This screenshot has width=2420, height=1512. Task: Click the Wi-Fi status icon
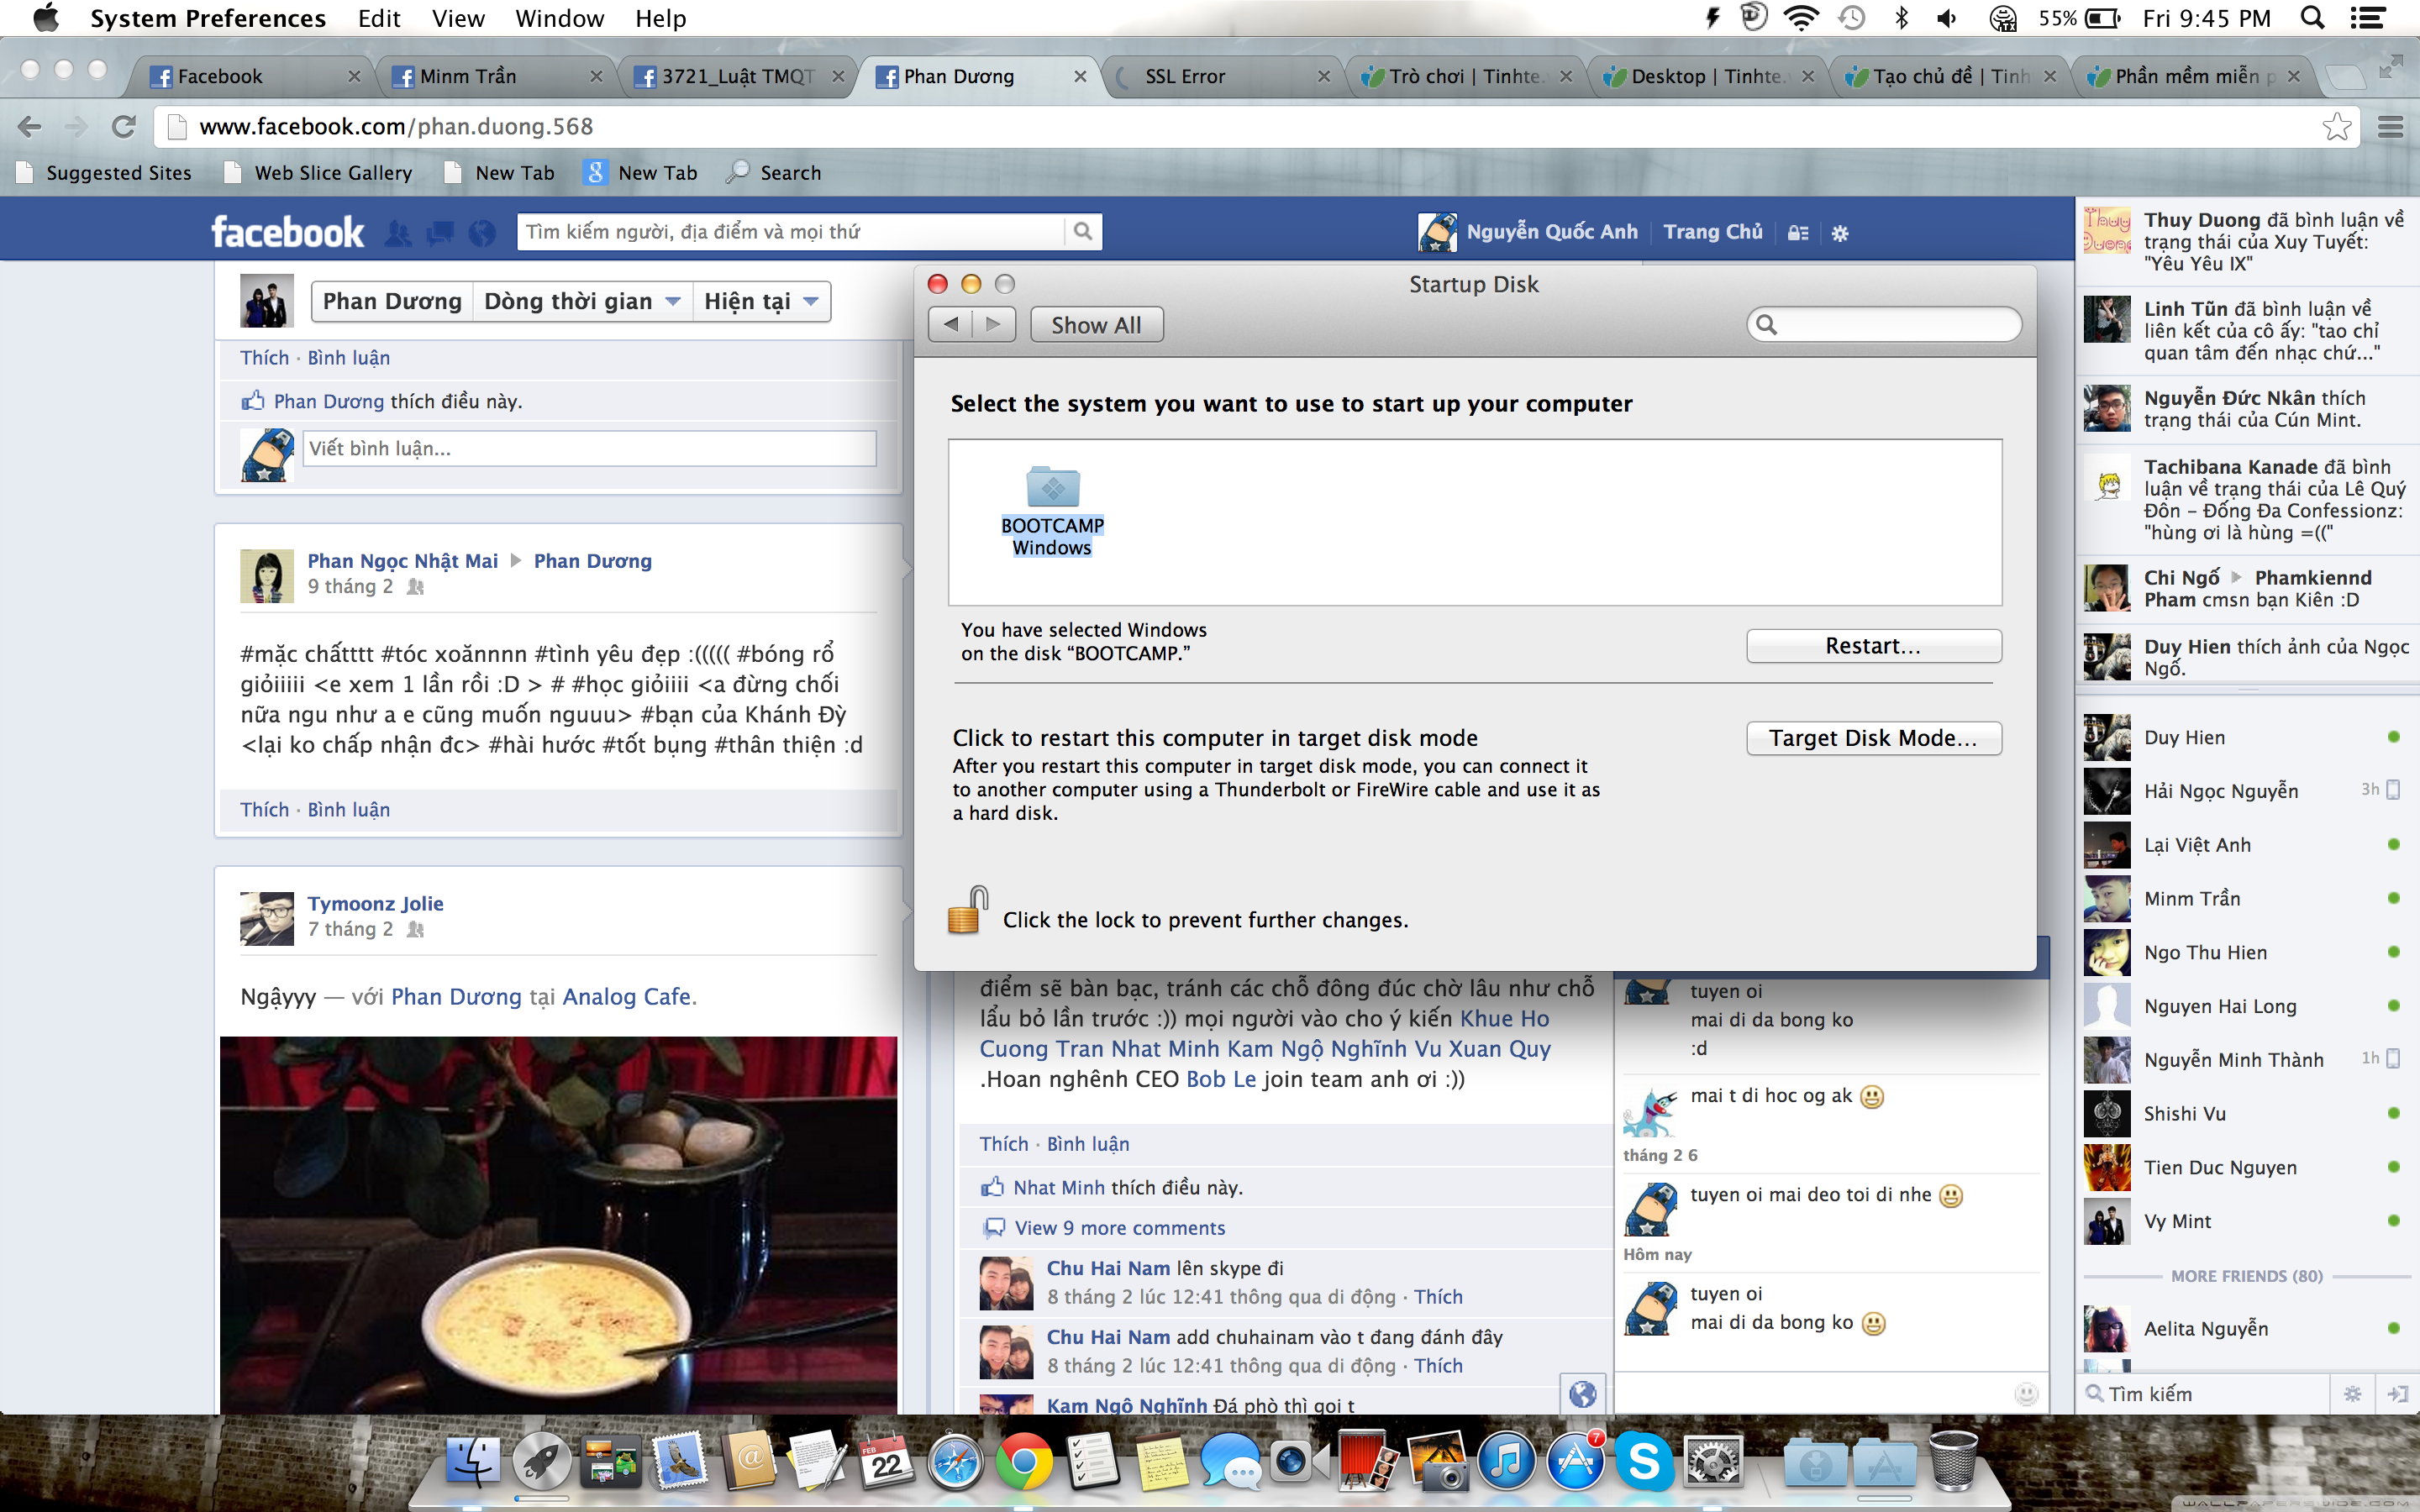coord(1801,18)
